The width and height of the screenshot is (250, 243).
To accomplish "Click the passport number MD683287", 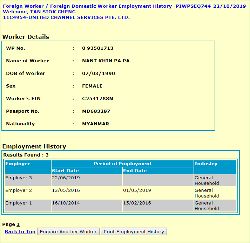I will (x=96, y=111).
